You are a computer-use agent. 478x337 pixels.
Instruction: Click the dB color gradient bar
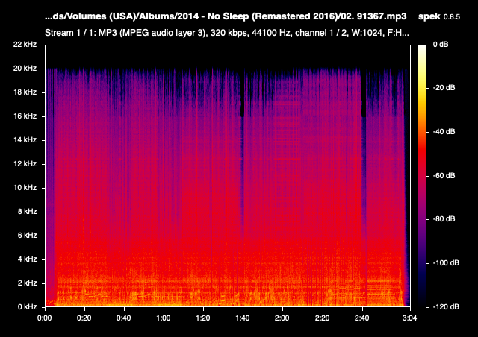422,176
